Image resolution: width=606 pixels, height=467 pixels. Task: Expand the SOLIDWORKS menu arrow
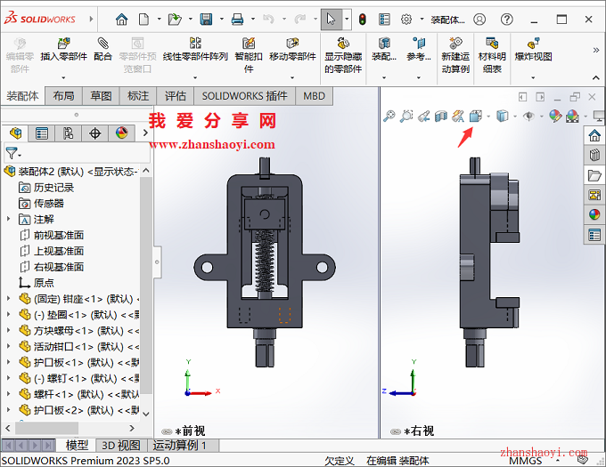point(91,19)
